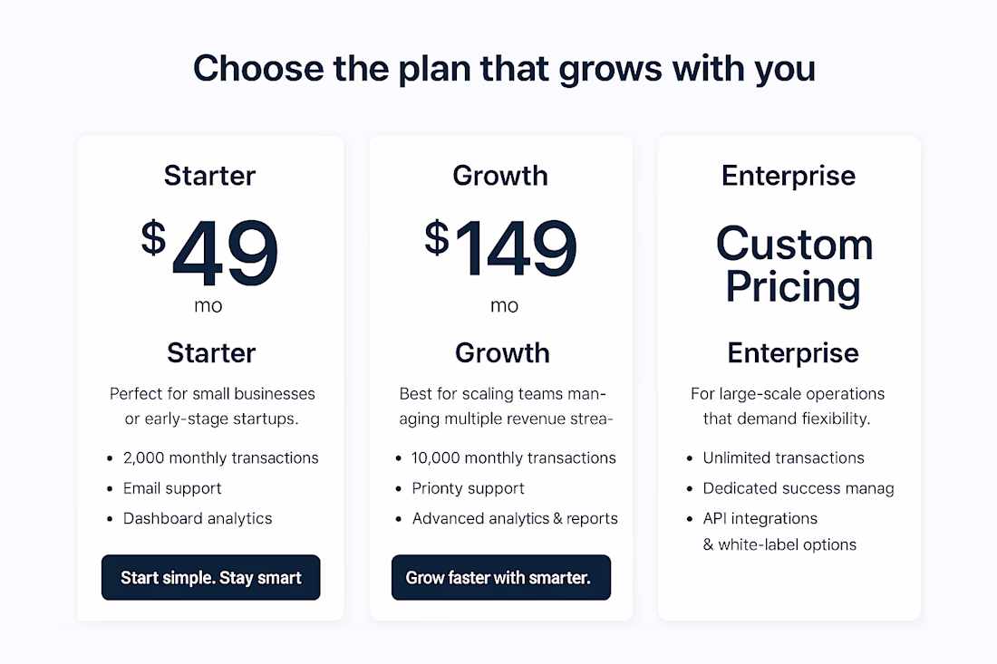
Task: Click "API integrations" feature item
Action: [760, 518]
